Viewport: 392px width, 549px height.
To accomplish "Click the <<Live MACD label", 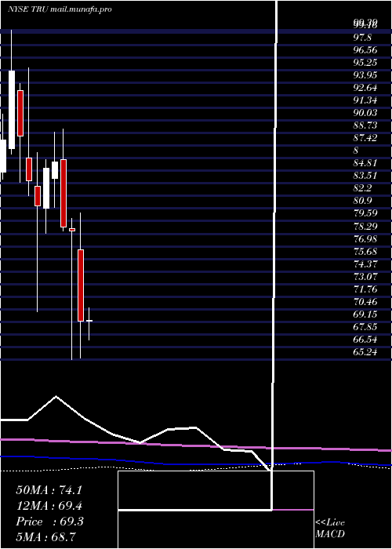I will click(x=330, y=529).
